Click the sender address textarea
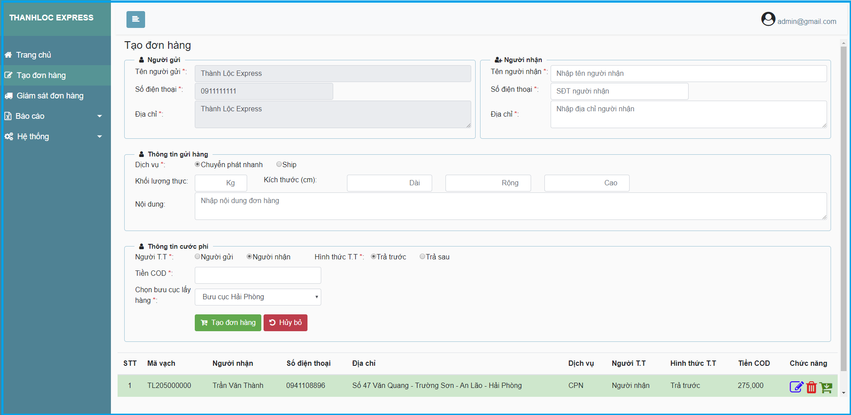851x415 pixels. pos(333,114)
